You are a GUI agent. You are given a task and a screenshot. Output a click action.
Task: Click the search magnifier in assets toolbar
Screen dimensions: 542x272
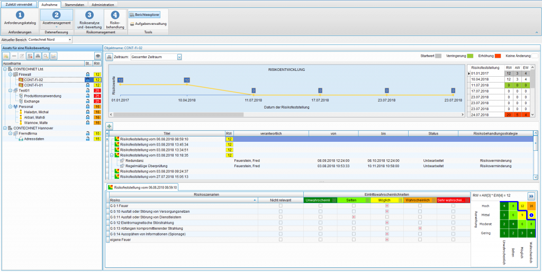46,56
